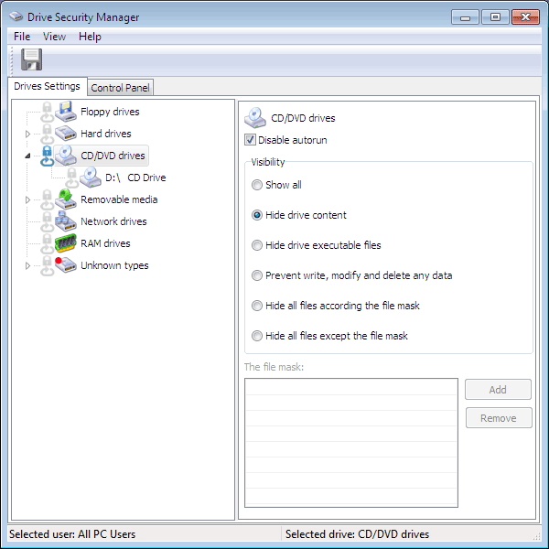Click the lock icon beside Floppy drives
This screenshot has height=549, width=549.
(x=47, y=112)
